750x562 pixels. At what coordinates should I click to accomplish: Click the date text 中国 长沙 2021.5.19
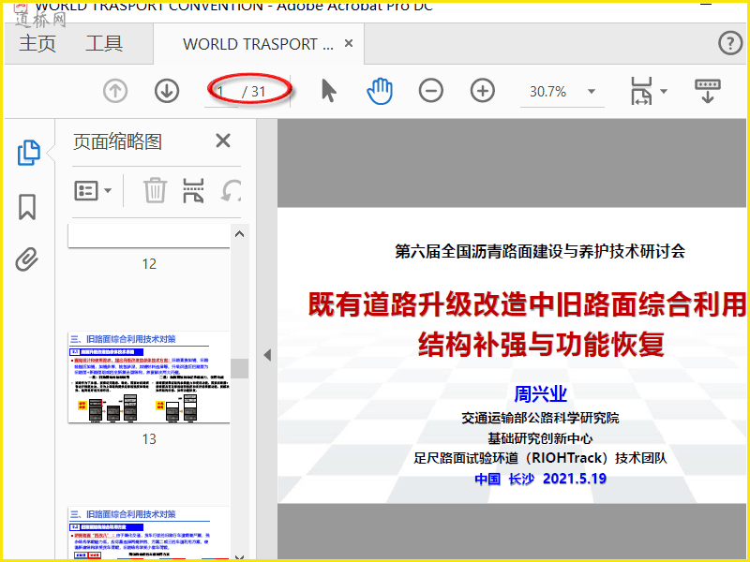point(541,479)
